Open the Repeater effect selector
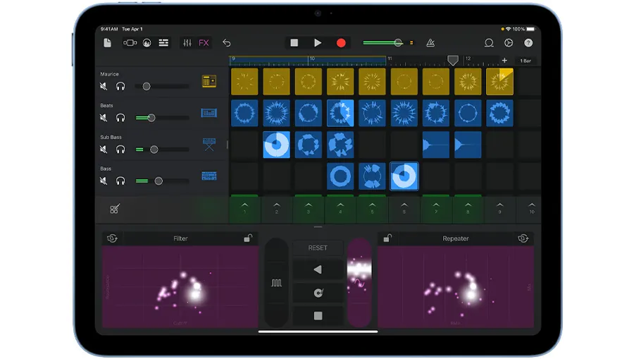This screenshot has height=359, width=634. (455, 238)
